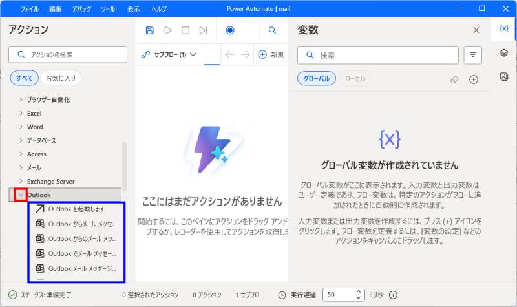Viewport: 517px width, 307px height.
Task: Open the variable filter button
Action: pos(473,55)
